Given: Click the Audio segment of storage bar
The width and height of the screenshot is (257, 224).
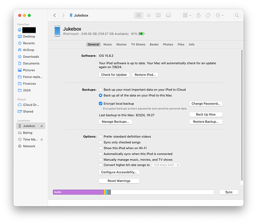Looking at the screenshot, I should pos(78,192).
